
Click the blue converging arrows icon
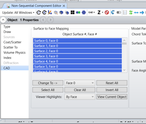136,12
